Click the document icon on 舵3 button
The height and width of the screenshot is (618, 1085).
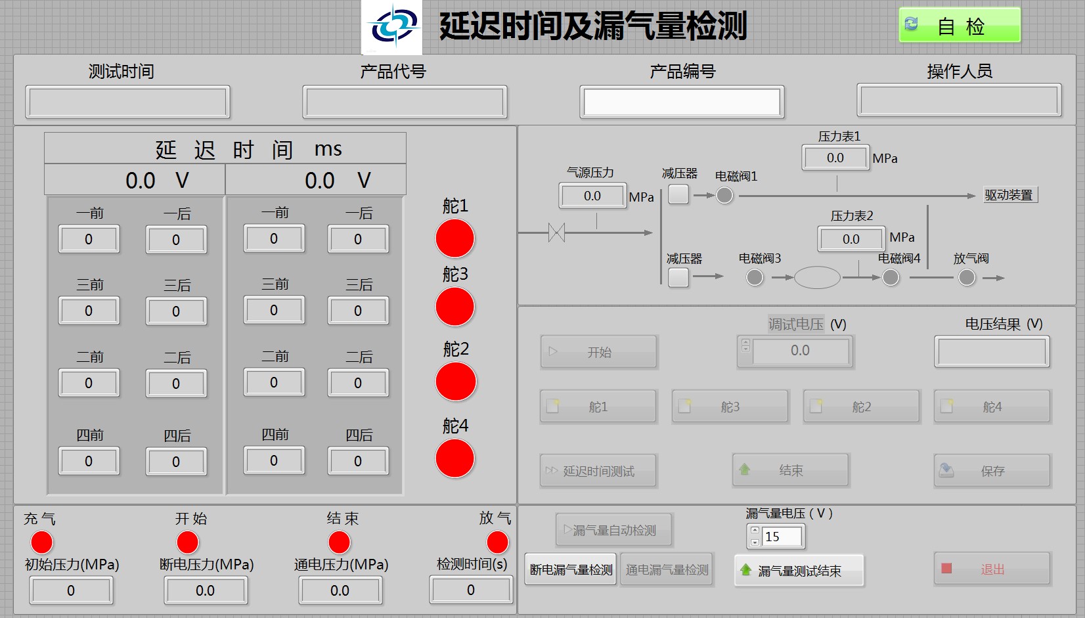tap(684, 406)
